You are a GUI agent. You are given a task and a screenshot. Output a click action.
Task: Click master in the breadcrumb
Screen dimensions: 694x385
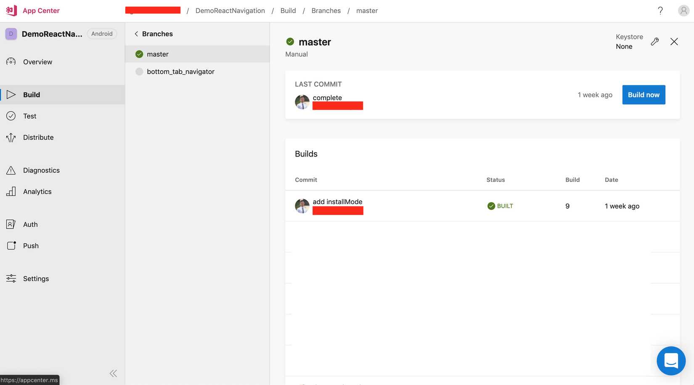(367, 11)
